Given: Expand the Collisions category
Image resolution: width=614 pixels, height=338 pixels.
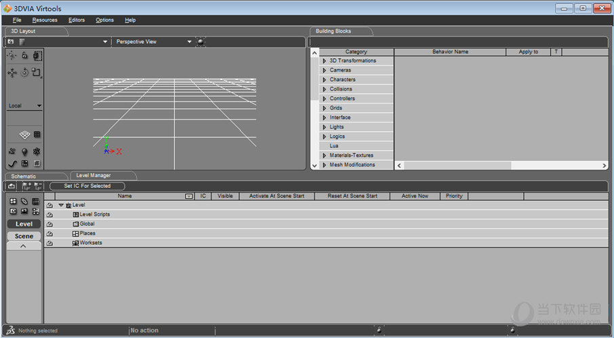Looking at the screenshot, I should pyautogui.click(x=324, y=89).
